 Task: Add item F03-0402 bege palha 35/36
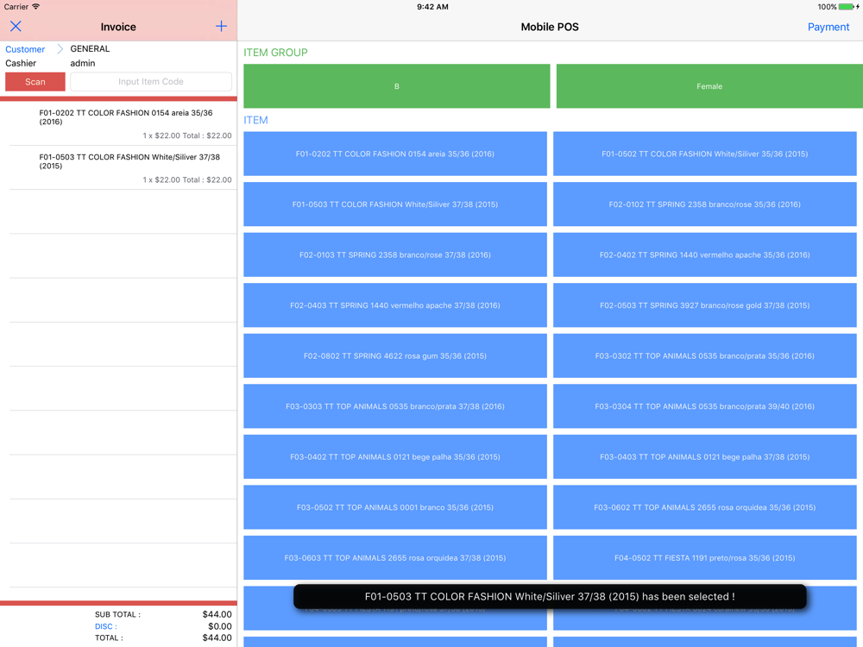pyautogui.click(x=395, y=457)
